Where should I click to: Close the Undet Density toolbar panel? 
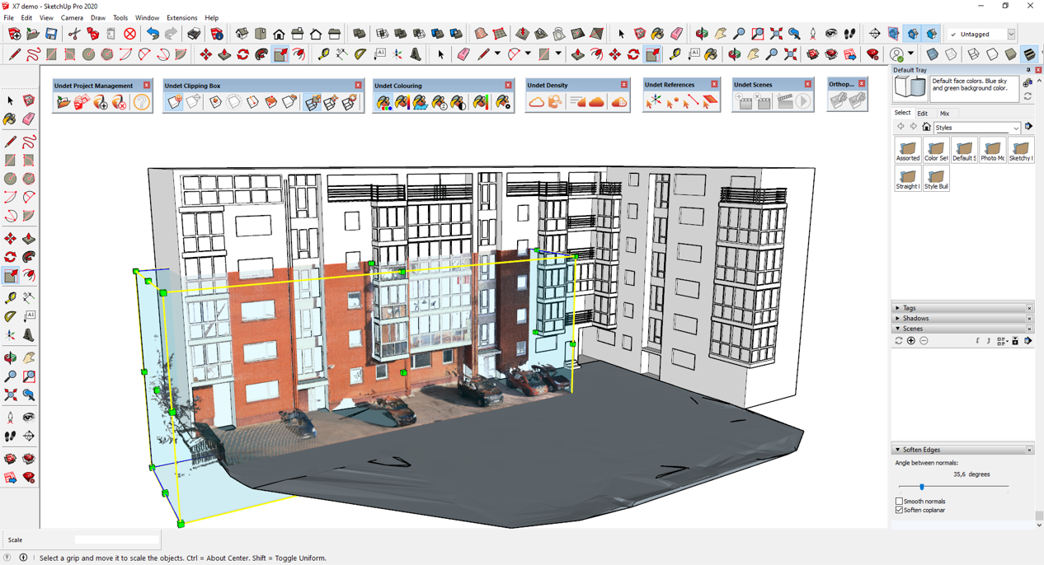(x=624, y=85)
